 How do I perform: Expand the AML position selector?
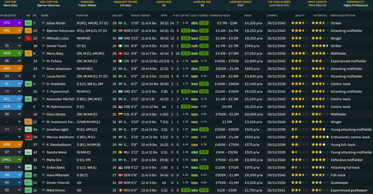pos(20,31)
